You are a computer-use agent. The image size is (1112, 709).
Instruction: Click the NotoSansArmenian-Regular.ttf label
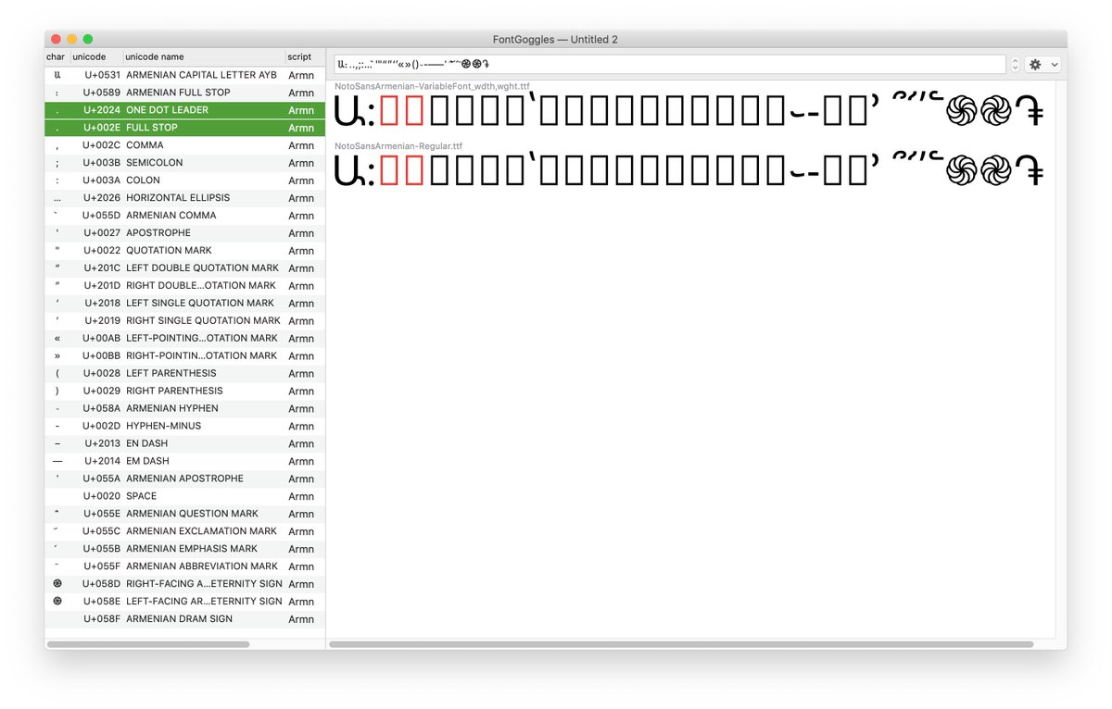click(398, 146)
